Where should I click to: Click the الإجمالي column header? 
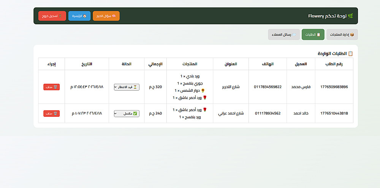click(x=155, y=64)
